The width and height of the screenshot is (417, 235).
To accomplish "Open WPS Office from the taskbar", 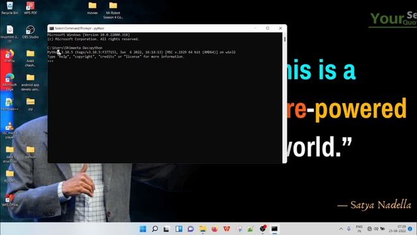I will [227, 229].
